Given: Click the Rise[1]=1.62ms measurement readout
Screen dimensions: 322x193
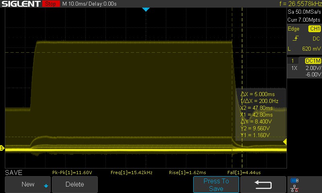Looking at the screenshot, I should (x=187, y=172).
